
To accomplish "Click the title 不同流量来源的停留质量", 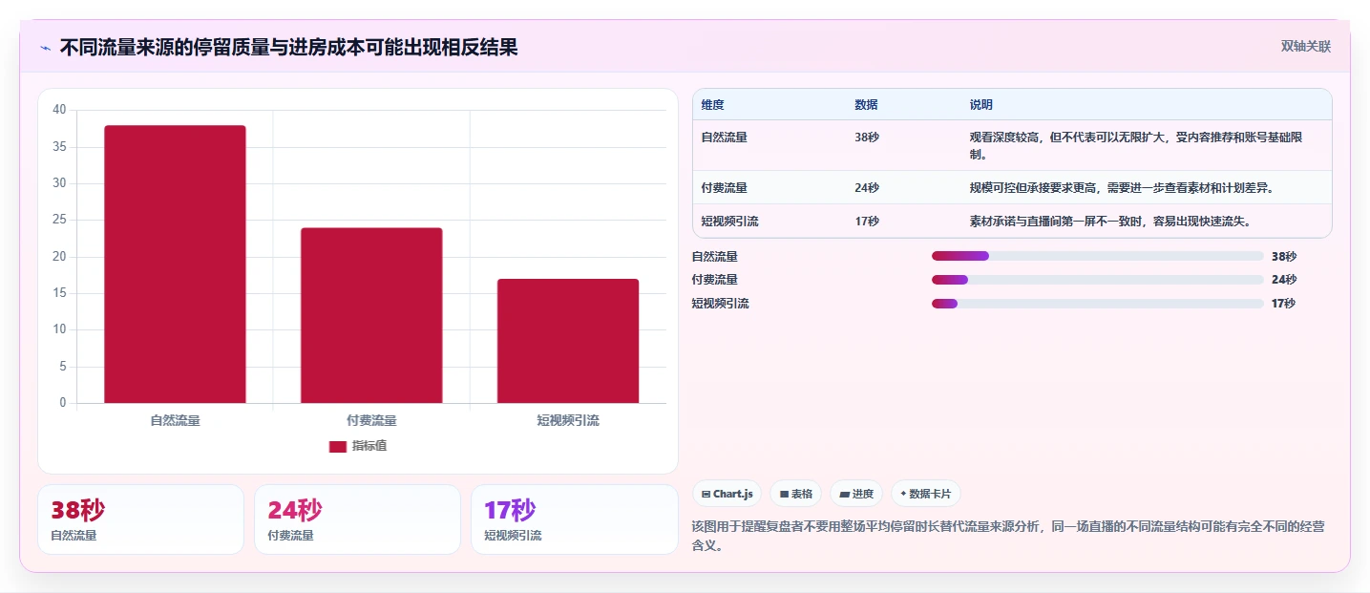I will point(288,47).
